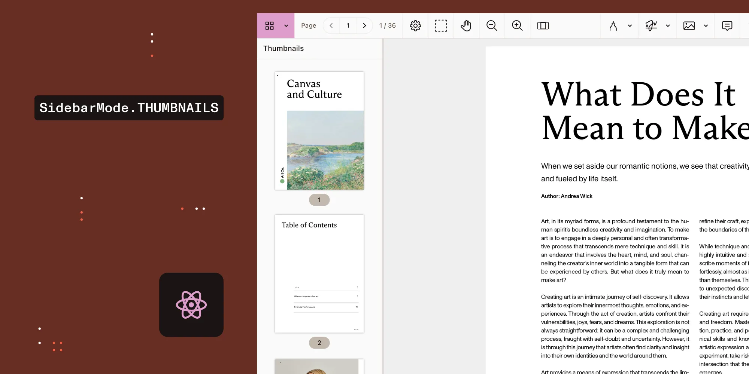Add a comment note annotation
This screenshot has width=749, height=374.
(727, 26)
